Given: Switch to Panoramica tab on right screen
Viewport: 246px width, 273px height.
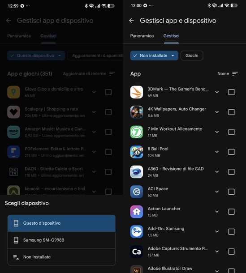Looking at the screenshot, I should pyautogui.click(x=142, y=36).
